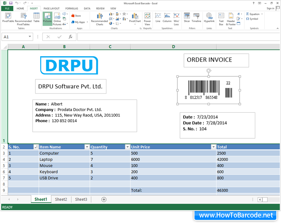Launch Power View report
The height and width of the screenshot is (223, 281).
[147, 19]
